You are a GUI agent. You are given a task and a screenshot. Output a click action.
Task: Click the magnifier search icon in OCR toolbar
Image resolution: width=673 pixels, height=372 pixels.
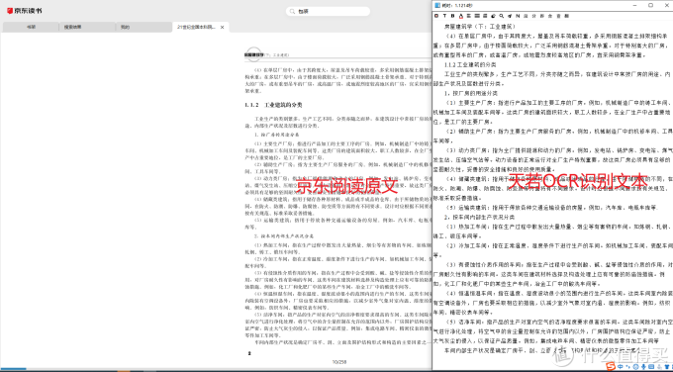(x=502, y=16)
